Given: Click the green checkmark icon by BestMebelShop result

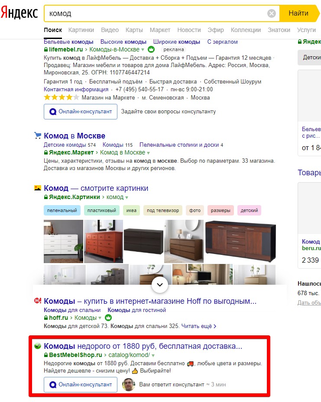Looking at the screenshot, I should (38, 346).
